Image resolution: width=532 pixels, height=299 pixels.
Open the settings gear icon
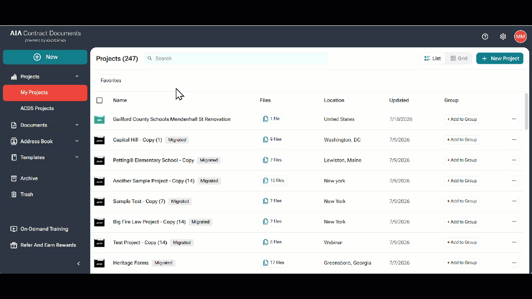tap(503, 37)
